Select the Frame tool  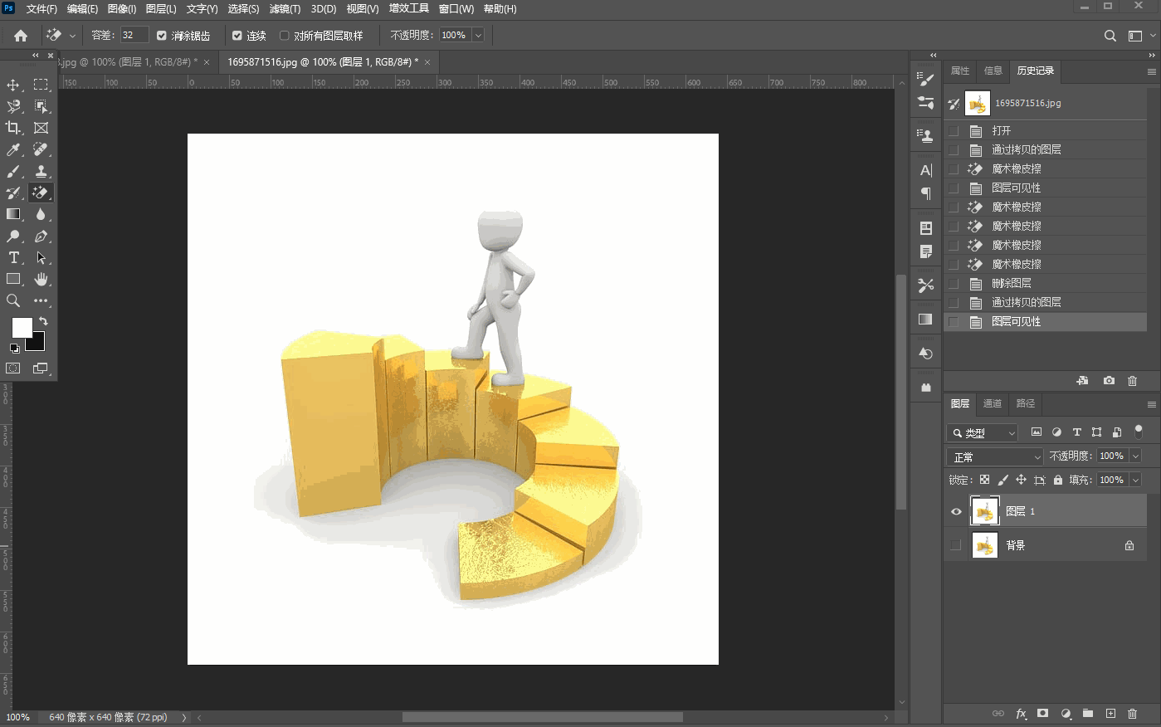(x=41, y=128)
